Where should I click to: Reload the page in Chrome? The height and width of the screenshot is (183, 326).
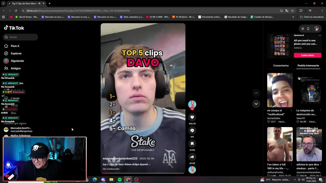[x=16, y=11]
